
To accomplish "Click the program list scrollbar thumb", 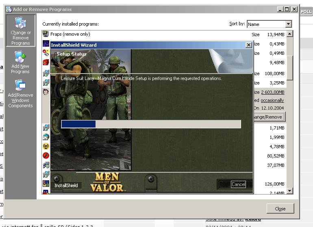I will [x=290, y=68].
